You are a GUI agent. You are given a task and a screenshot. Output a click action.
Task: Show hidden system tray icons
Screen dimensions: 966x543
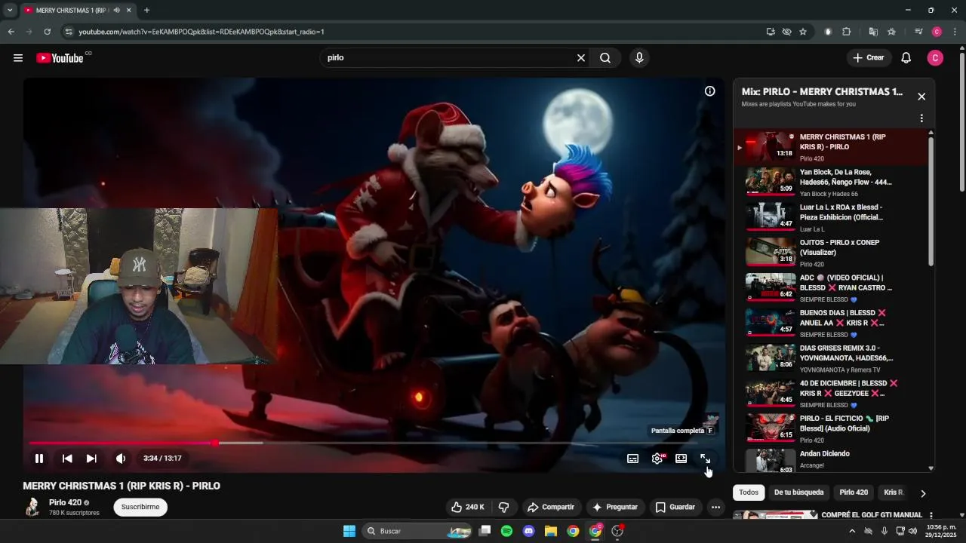[x=852, y=531]
